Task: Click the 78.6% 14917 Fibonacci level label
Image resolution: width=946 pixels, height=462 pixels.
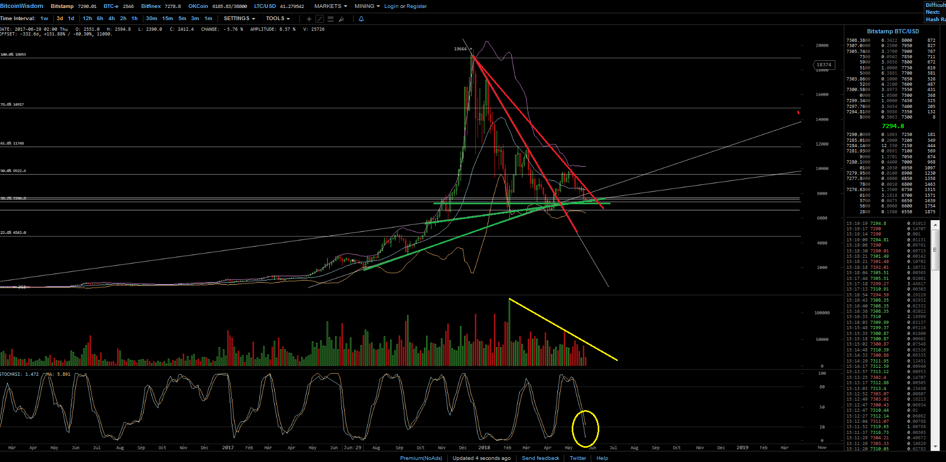Action: 12,105
